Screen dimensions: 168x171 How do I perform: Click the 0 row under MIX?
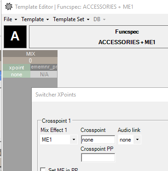30,61
